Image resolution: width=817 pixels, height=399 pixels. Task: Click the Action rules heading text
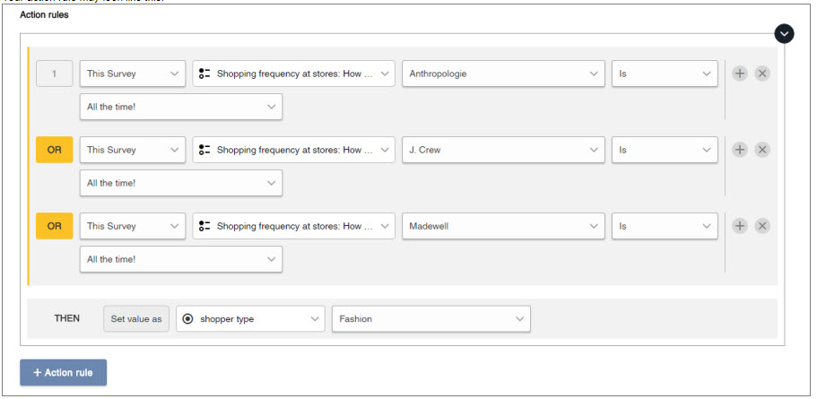pyautogui.click(x=44, y=15)
